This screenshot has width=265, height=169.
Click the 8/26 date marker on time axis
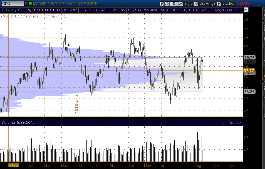(14, 165)
